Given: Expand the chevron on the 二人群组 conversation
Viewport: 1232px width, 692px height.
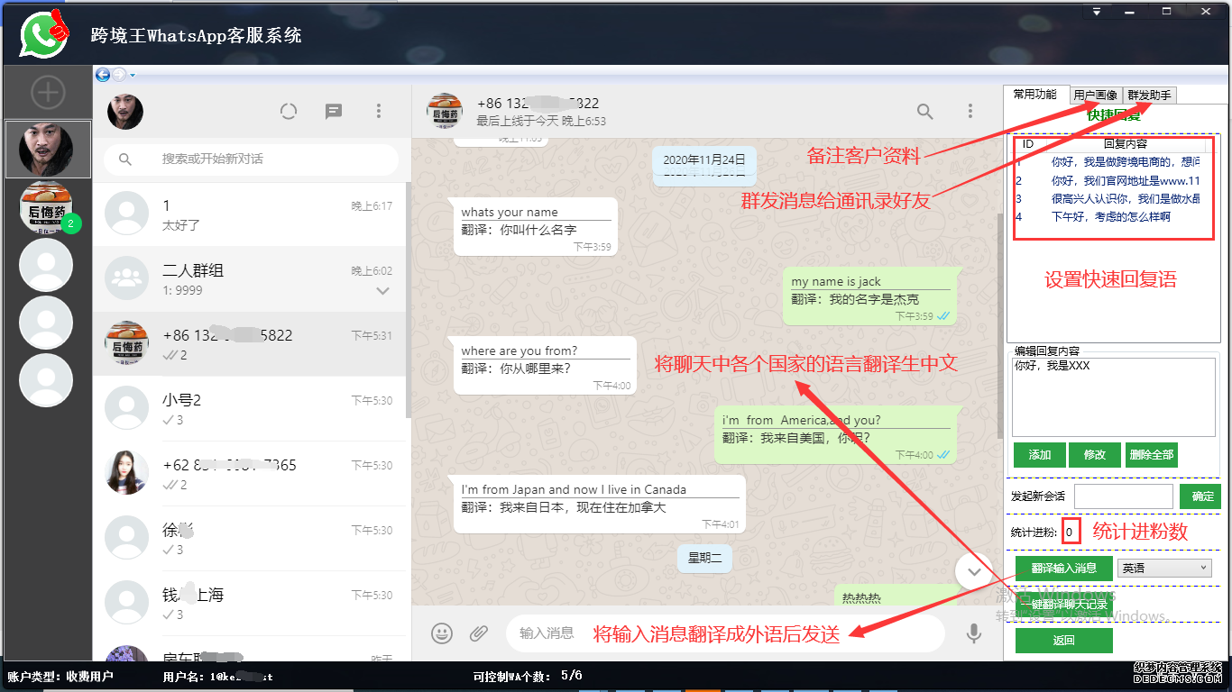Looking at the screenshot, I should [x=382, y=290].
